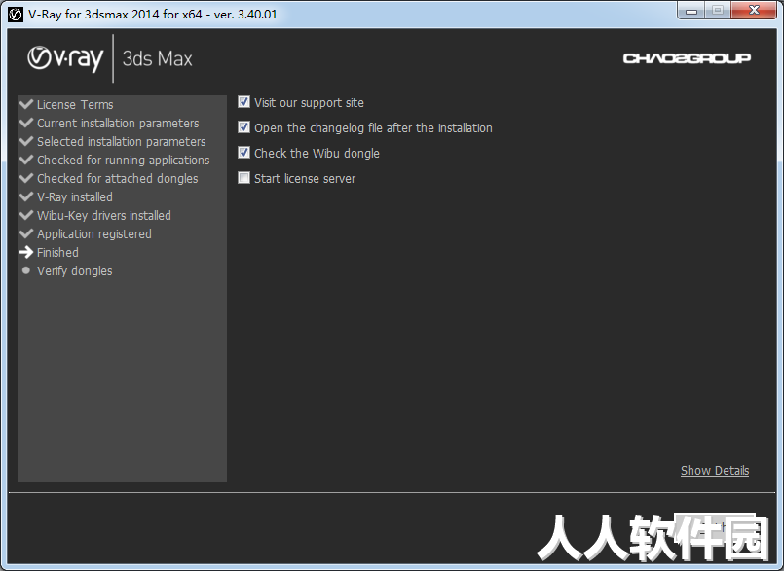Uncheck Visit our support site checkbox

[243, 102]
